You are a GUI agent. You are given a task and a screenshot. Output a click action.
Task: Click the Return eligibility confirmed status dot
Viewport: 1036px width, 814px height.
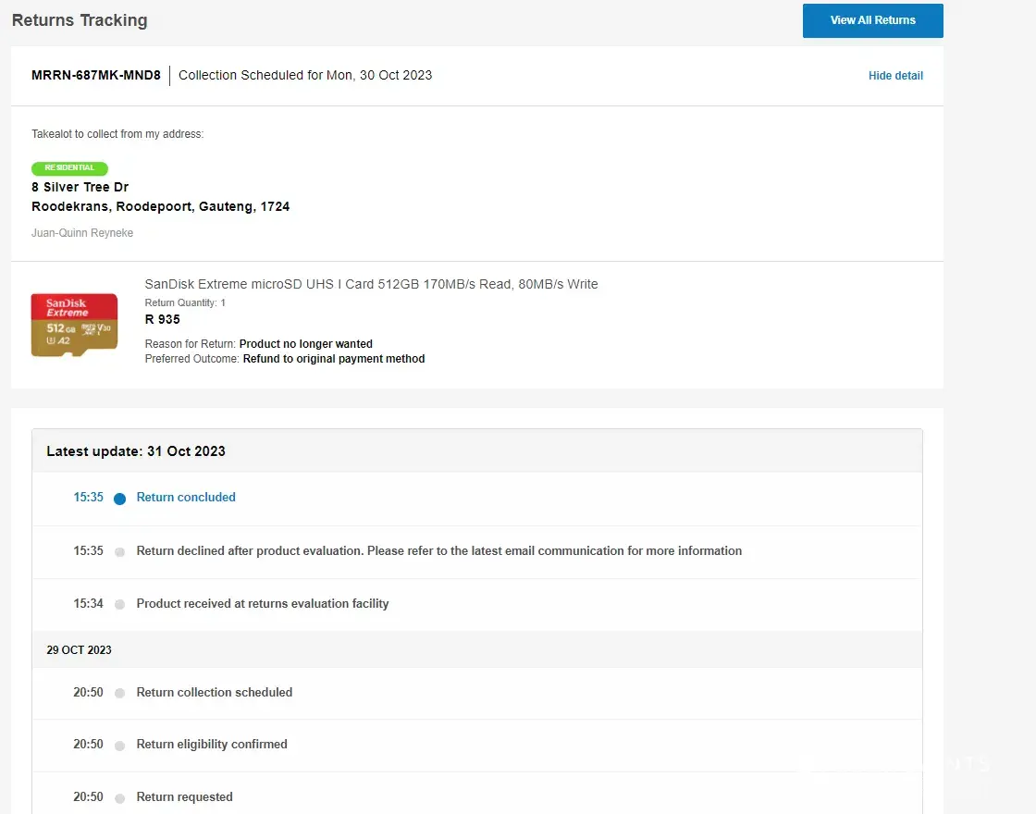pyautogui.click(x=119, y=746)
